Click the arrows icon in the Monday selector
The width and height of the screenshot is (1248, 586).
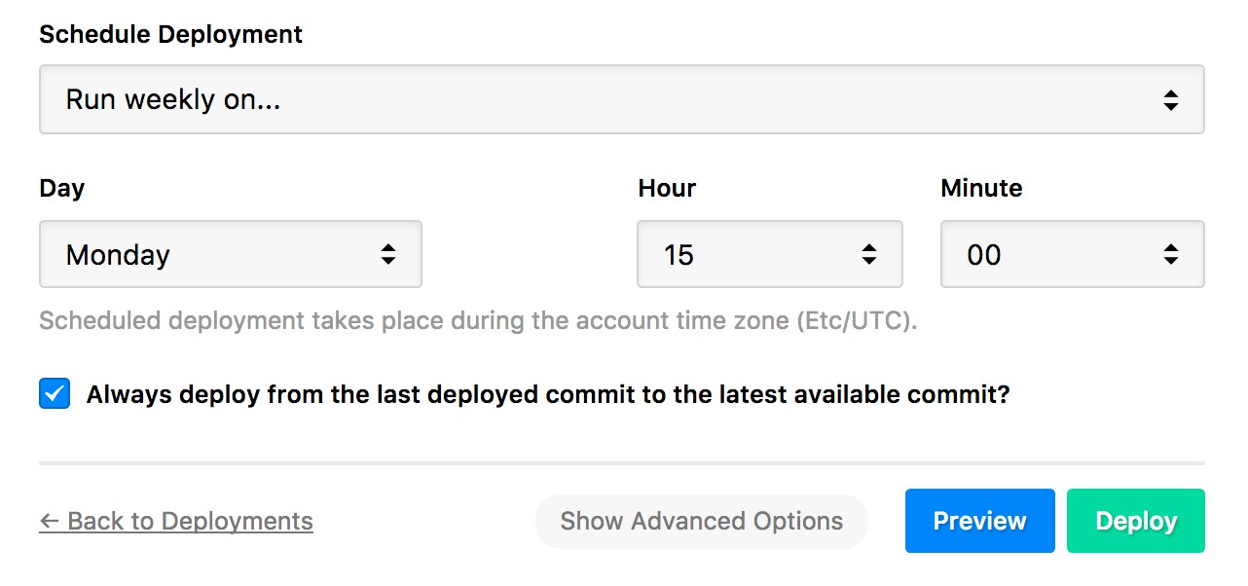tap(388, 254)
